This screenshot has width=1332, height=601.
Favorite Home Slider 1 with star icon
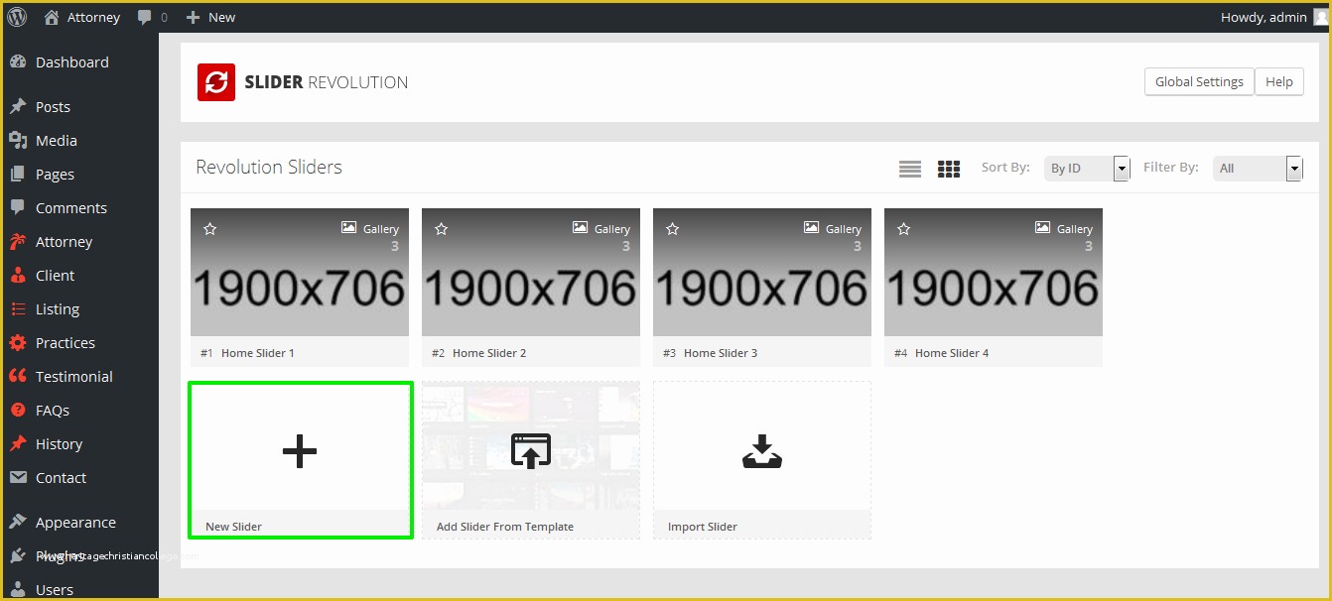coord(209,229)
